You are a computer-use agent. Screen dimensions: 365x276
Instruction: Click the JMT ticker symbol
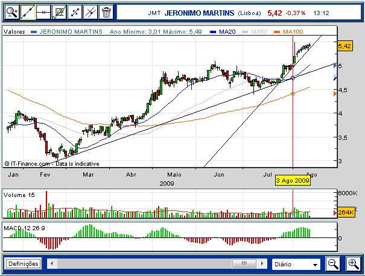click(x=154, y=13)
